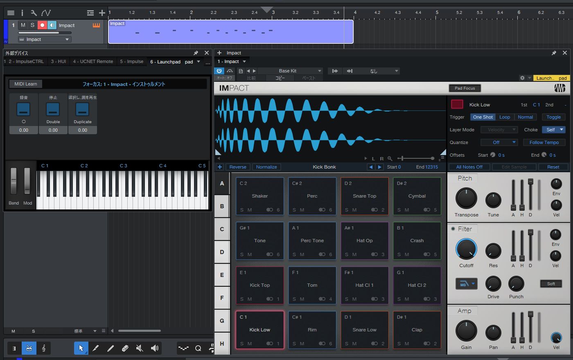The height and width of the screenshot is (360, 573).
Task: Open the score view with treble clef icon
Action: pyautogui.click(x=44, y=348)
